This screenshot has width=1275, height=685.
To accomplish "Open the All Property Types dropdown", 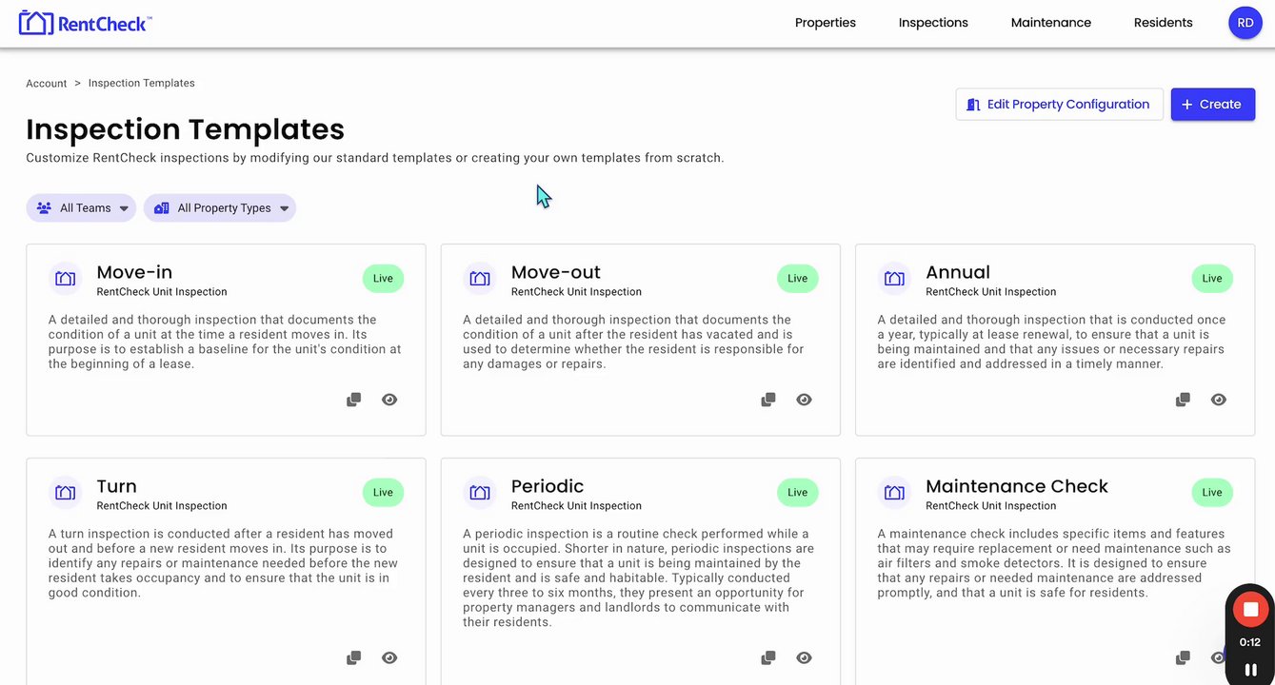I will pos(220,208).
